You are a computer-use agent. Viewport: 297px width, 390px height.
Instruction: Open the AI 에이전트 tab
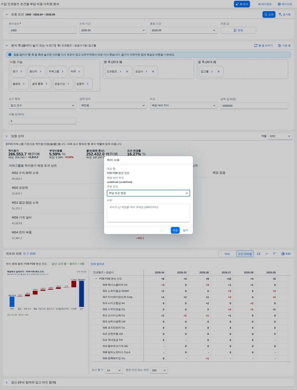(265, 4)
